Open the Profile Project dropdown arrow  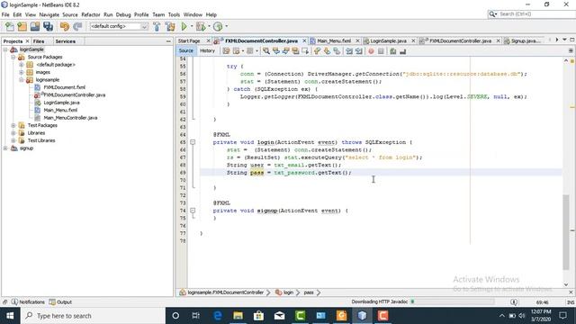[226, 26]
